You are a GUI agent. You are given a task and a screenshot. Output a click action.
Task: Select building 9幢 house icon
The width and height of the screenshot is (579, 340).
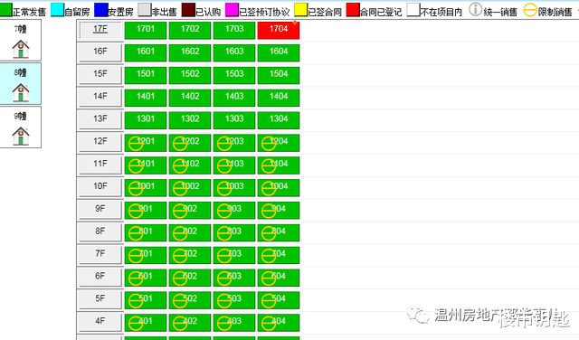click(x=21, y=136)
